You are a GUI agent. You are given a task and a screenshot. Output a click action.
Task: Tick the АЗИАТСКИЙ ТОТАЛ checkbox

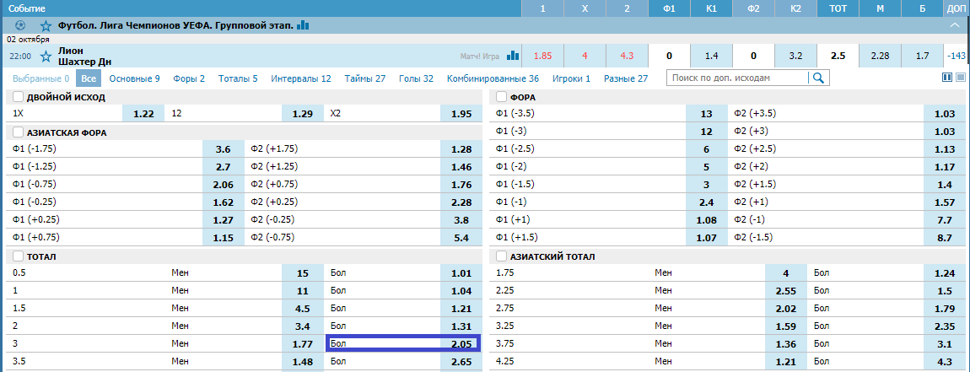pos(501,256)
